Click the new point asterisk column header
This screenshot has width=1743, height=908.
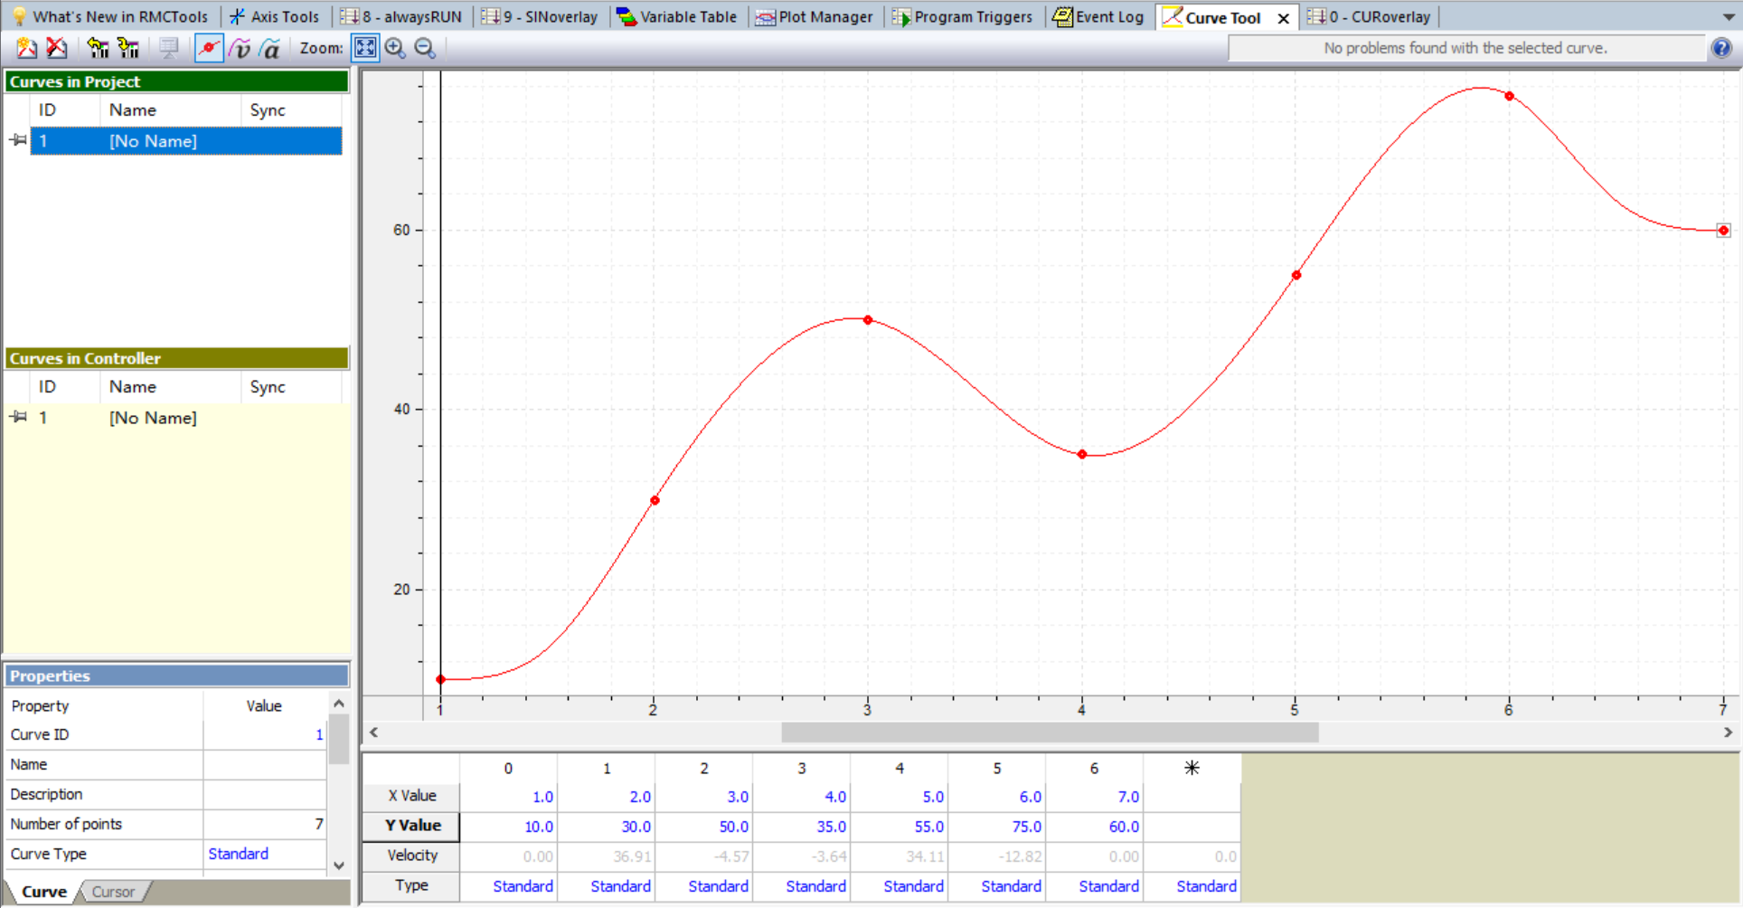coord(1192,768)
